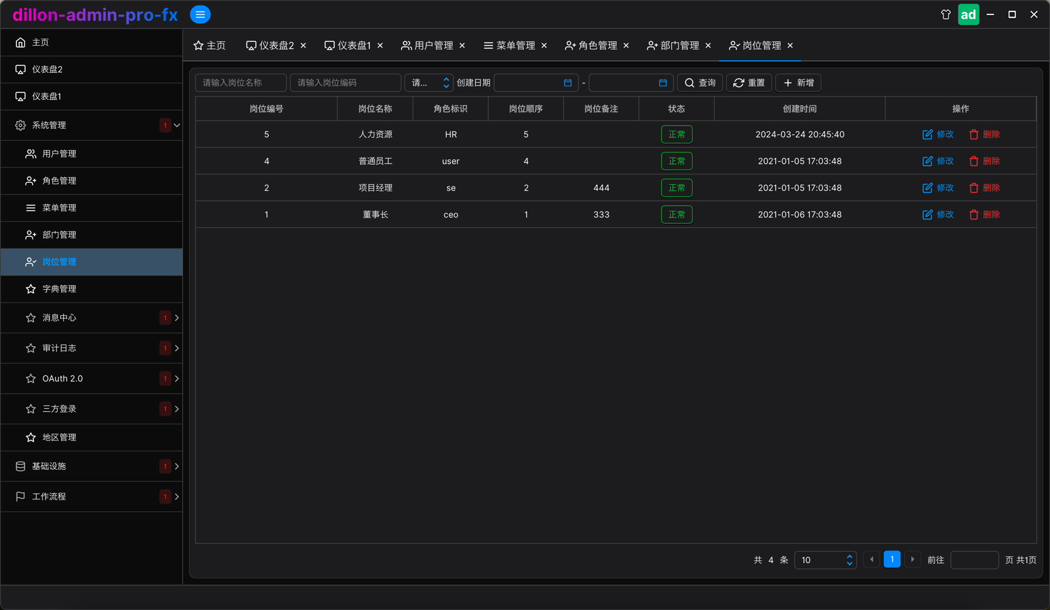Switch to the 仪表盘1 tab
1050x610 pixels.
[348, 46]
